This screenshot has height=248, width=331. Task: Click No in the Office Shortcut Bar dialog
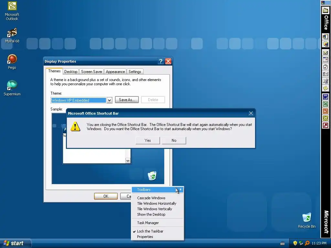click(x=174, y=140)
